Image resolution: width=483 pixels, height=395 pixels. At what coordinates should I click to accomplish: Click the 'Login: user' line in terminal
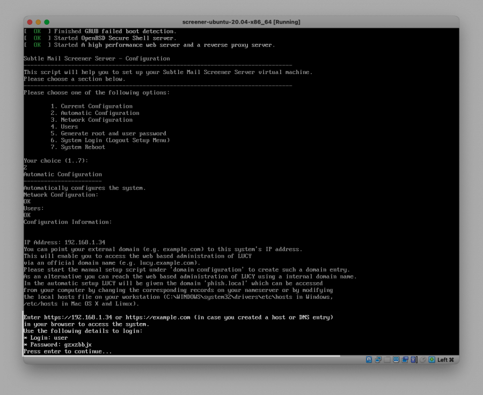(46, 338)
